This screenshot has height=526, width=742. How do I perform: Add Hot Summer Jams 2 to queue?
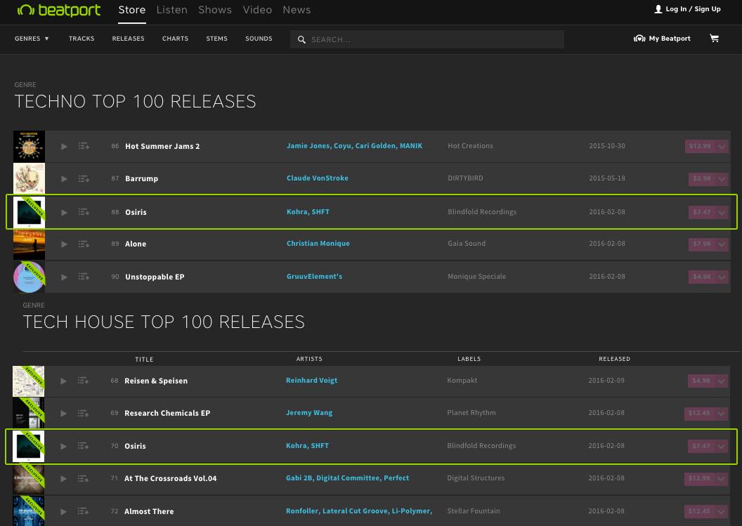[84, 146]
